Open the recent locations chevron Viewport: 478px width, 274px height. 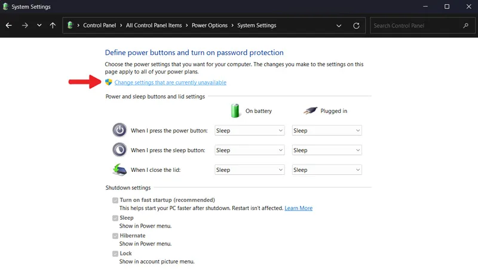click(x=39, y=25)
